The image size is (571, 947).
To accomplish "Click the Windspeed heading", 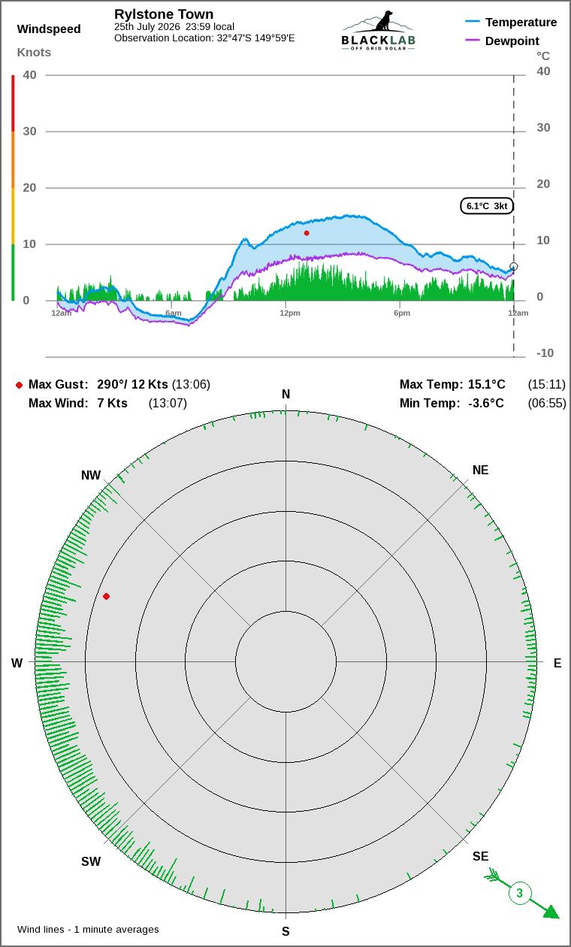I will (49, 29).
